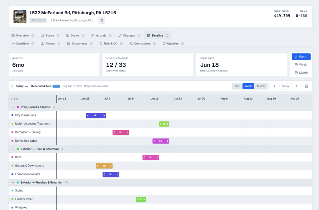319x210 pixels.
Task: Set timeline zoom to Week
Action: pos(248,86)
